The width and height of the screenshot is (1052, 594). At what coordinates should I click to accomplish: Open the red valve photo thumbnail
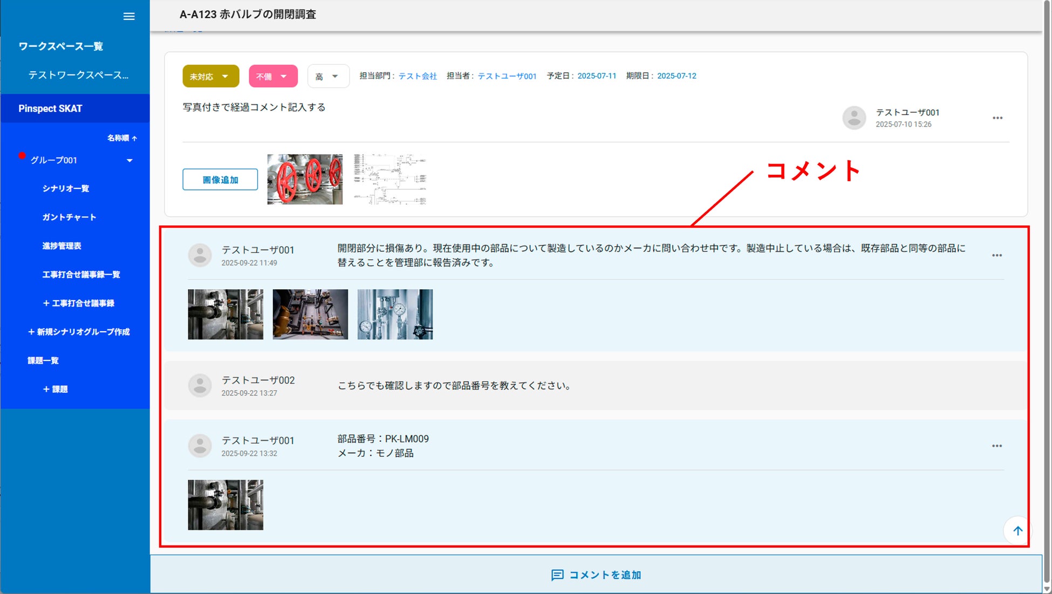pos(305,180)
